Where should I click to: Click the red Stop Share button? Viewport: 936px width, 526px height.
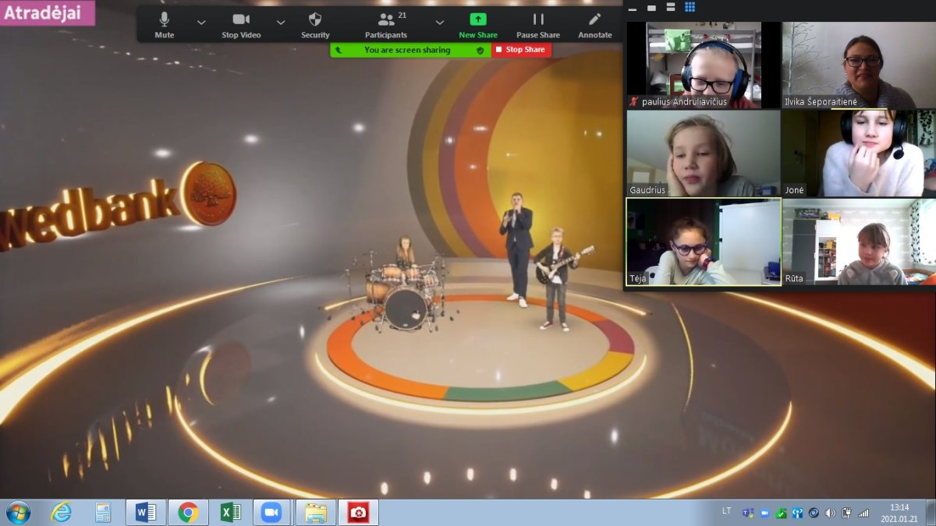tap(521, 50)
